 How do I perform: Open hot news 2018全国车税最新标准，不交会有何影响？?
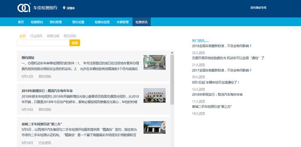click(222, 46)
